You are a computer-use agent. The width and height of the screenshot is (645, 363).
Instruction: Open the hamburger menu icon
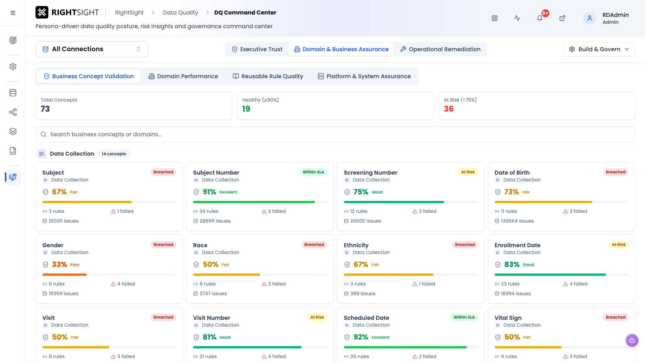13,13
